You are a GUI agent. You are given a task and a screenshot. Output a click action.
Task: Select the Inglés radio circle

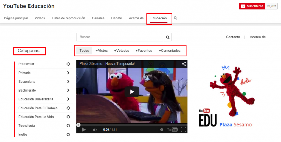click(68, 135)
